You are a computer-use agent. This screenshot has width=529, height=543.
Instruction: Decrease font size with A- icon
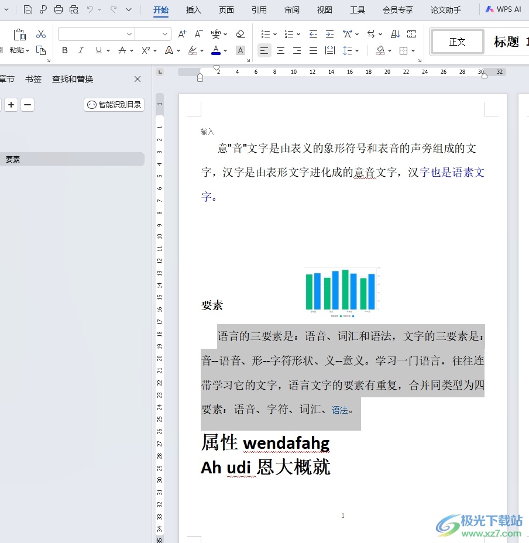[198, 34]
